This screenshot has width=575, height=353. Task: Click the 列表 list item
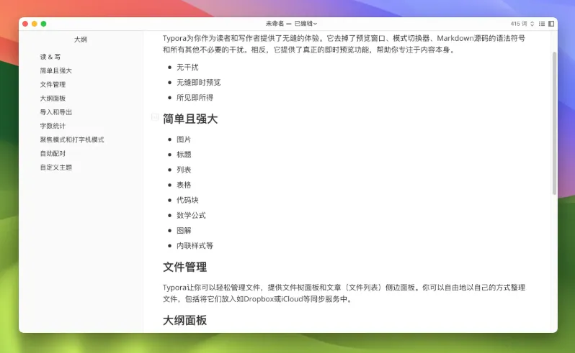coord(184,170)
